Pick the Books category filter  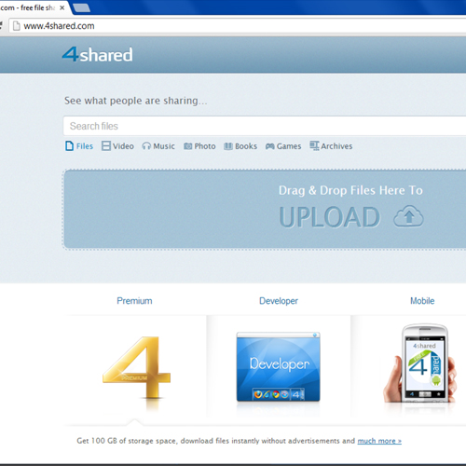click(x=228, y=146)
